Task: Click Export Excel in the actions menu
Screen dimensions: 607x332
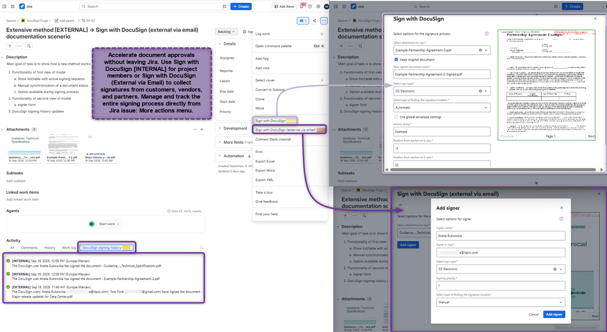Action: click(x=265, y=162)
